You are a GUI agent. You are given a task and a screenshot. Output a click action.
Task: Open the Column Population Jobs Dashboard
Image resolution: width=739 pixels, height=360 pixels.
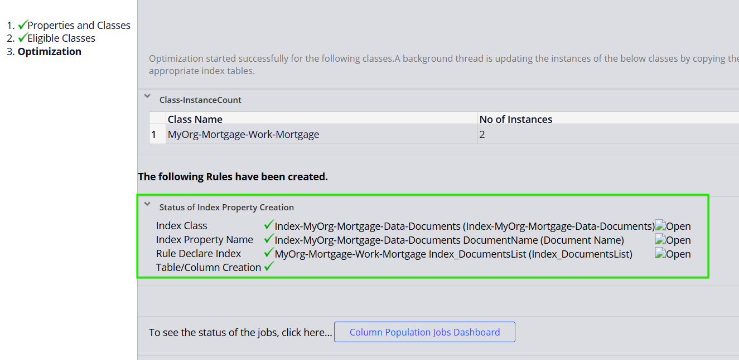pyautogui.click(x=424, y=332)
